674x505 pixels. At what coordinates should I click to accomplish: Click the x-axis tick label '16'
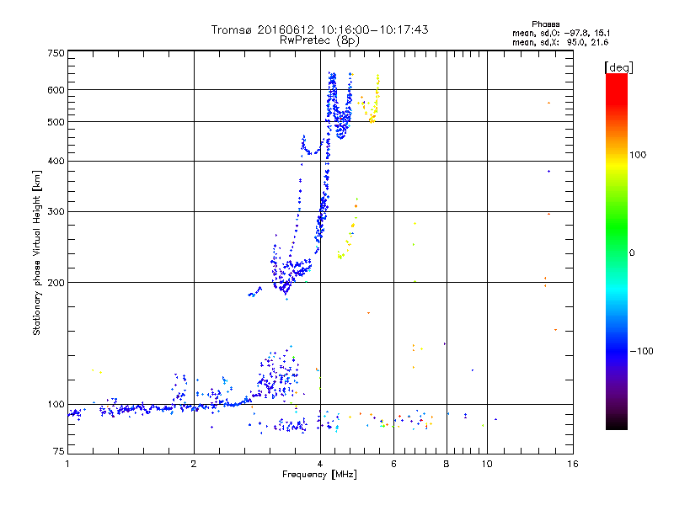[x=573, y=464]
